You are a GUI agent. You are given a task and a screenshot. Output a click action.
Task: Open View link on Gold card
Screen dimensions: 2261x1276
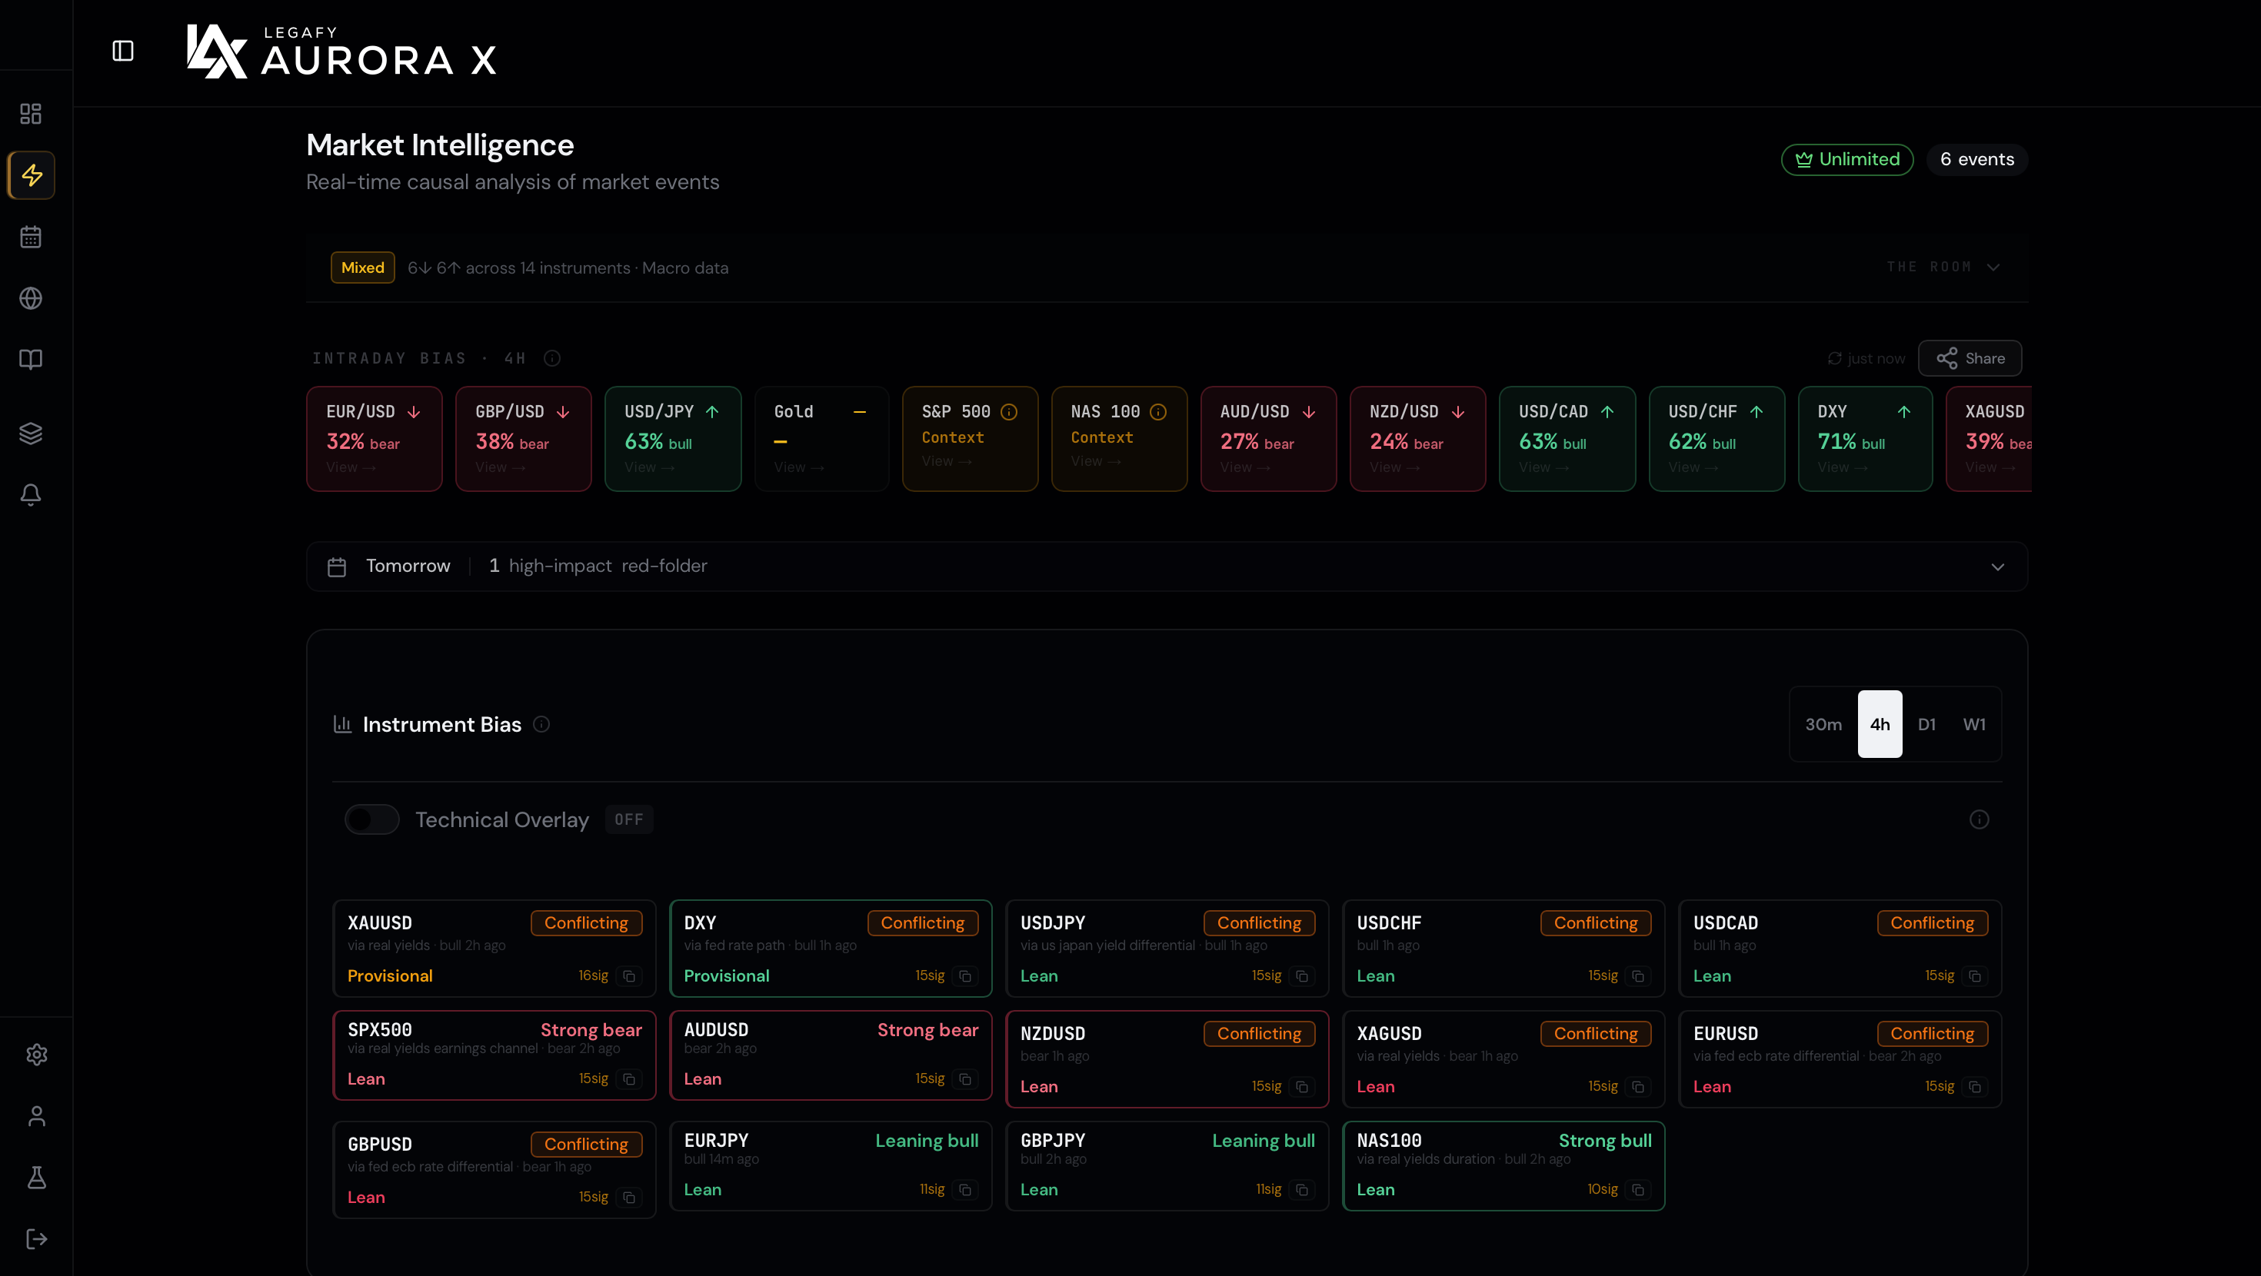point(799,468)
